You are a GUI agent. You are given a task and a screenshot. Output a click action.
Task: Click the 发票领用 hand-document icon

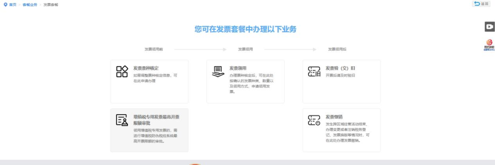pos(218,72)
